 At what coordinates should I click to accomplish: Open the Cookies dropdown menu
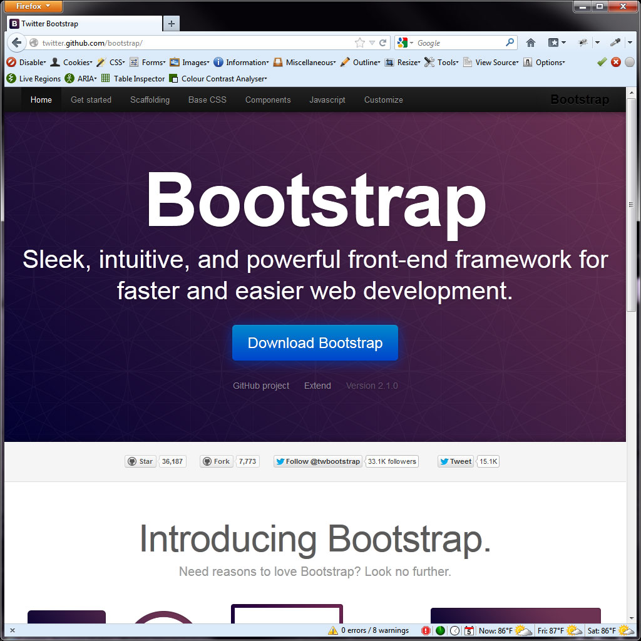click(71, 62)
